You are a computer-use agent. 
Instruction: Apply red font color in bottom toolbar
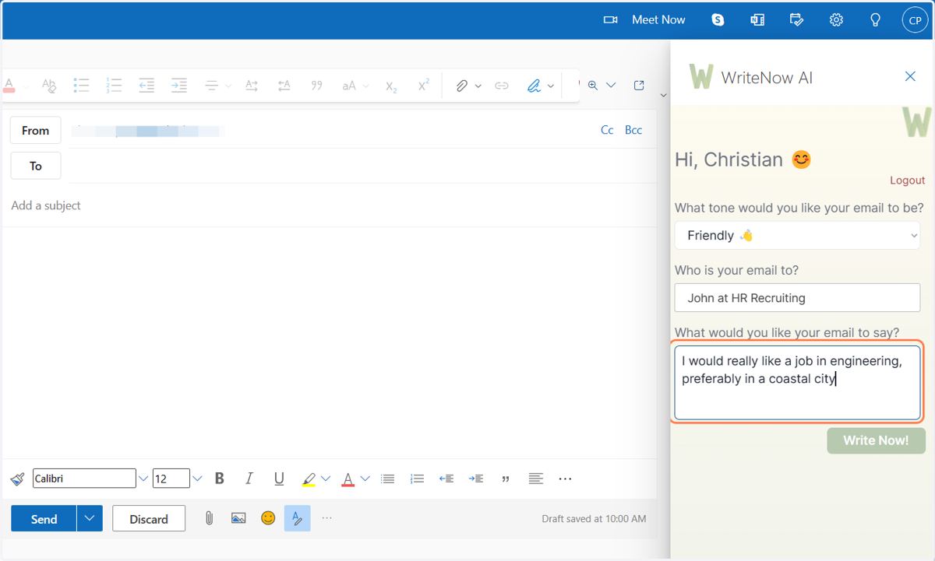coord(348,479)
